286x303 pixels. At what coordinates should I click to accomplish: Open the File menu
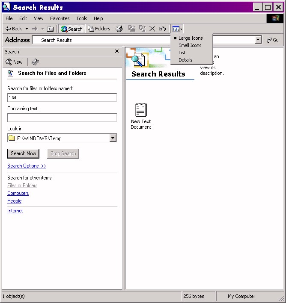(x=9, y=18)
